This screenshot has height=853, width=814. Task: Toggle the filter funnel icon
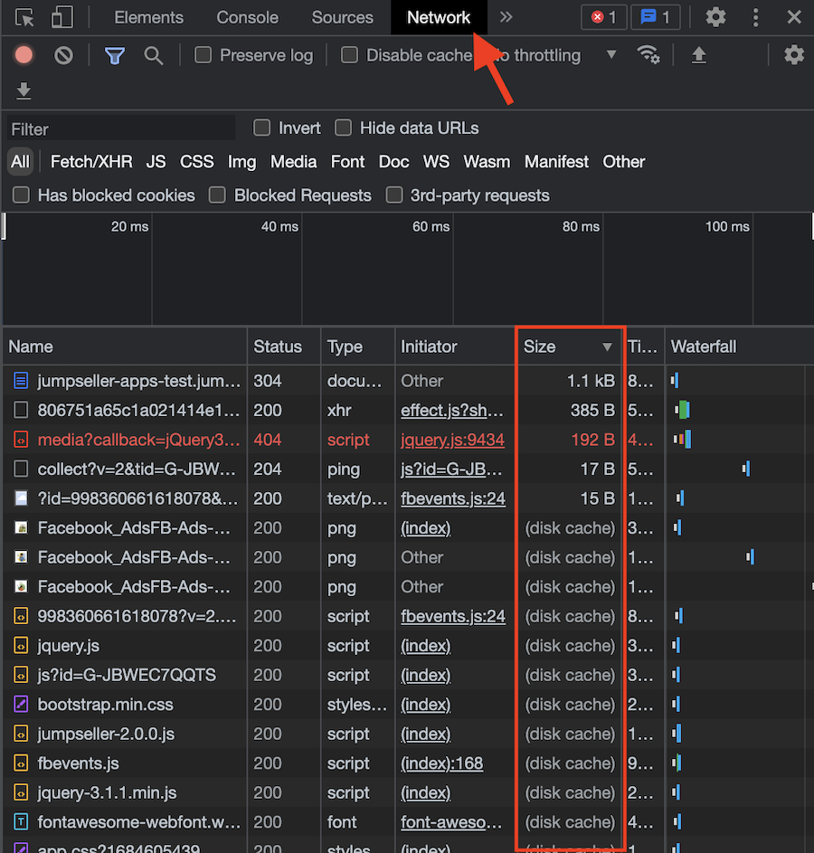point(114,55)
